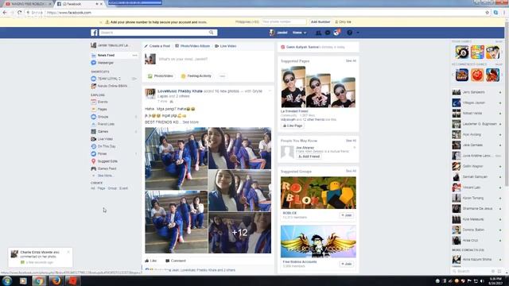Image resolution: width=509 pixels, height=286 pixels.
Task: Open Firefox from the taskbar
Action: click(x=56, y=280)
